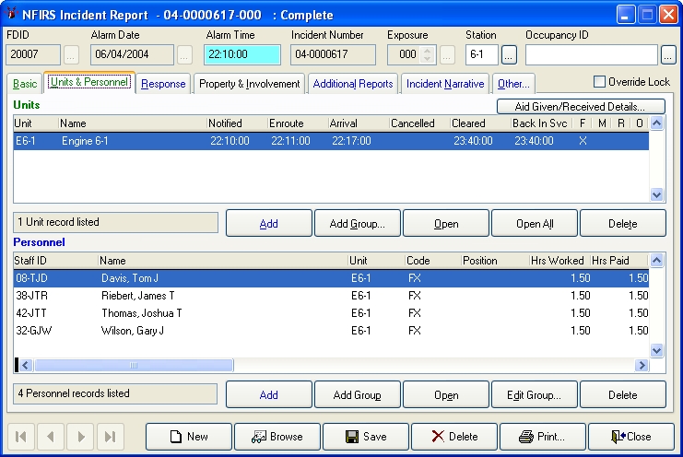683x457 pixels.
Task: Open the Incident Narrative tab
Action: pyautogui.click(x=445, y=84)
